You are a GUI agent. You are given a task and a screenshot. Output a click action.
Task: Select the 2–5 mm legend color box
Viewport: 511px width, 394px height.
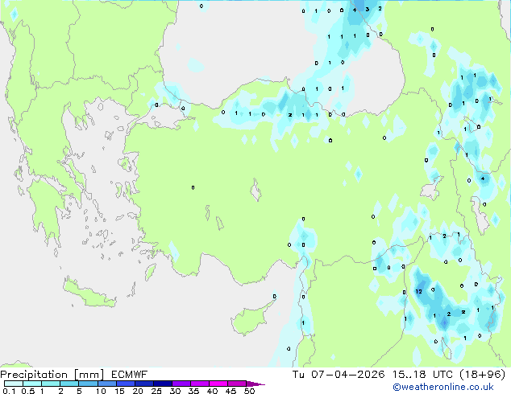[69, 384]
